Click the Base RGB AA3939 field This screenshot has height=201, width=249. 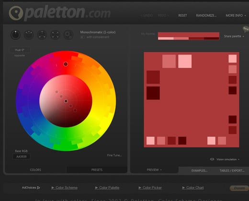(22, 156)
